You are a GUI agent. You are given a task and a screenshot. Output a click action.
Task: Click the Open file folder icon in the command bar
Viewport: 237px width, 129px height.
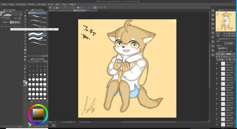[x=57, y=7]
